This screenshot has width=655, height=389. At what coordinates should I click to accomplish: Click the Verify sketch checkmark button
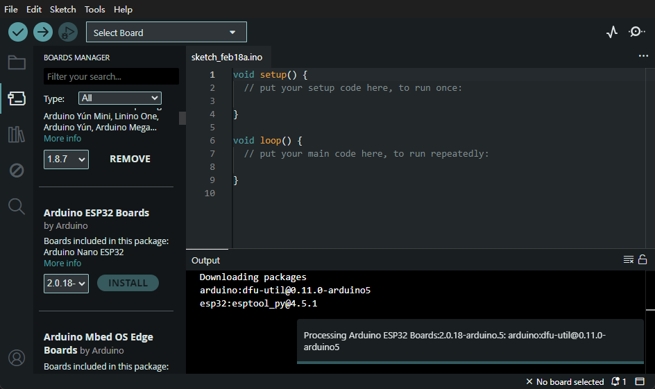point(18,32)
